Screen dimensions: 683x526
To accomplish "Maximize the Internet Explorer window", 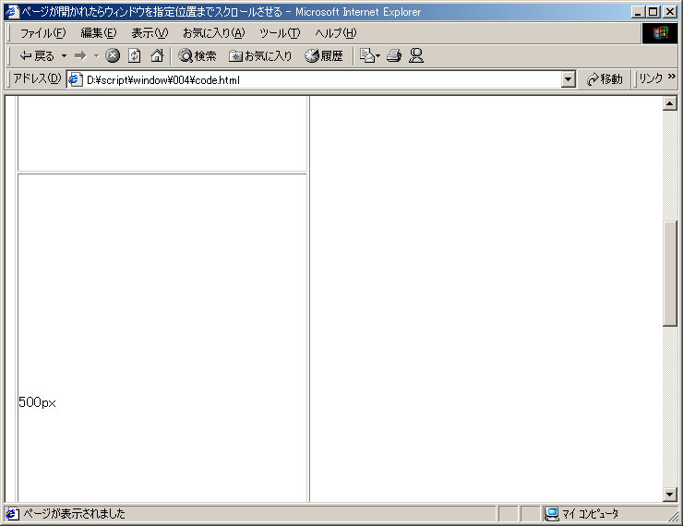I will pos(653,12).
